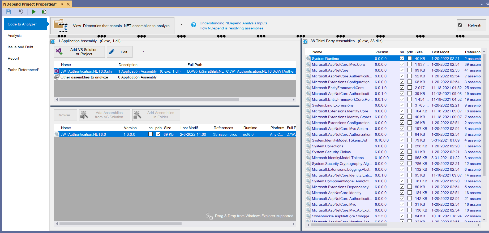
Task: Run analysis with the green play icon
Action: pyautogui.click(x=34, y=12)
